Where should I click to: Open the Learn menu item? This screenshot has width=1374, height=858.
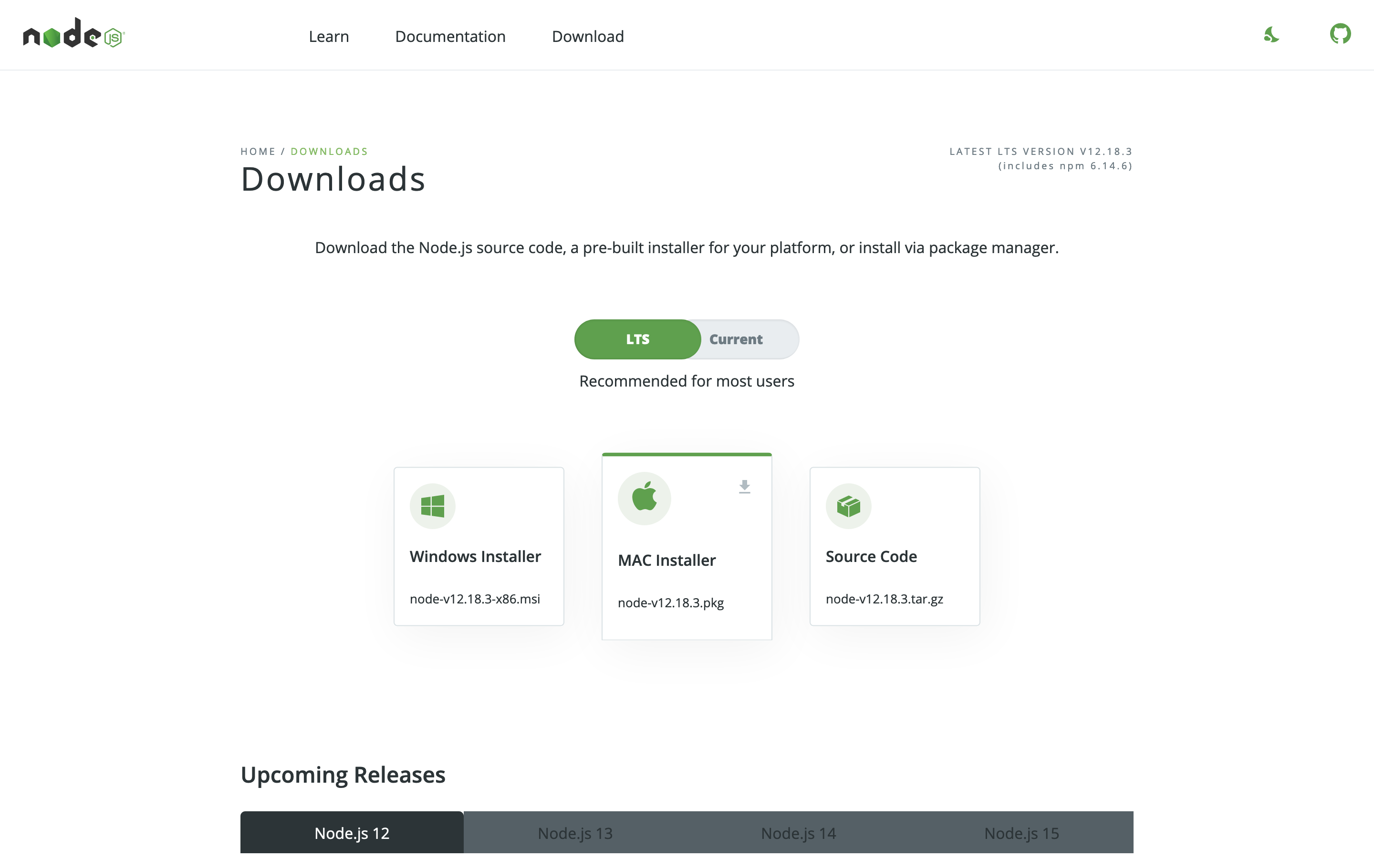coord(329,36)
